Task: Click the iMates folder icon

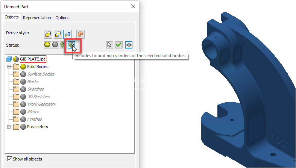Action: coord(16,112)
